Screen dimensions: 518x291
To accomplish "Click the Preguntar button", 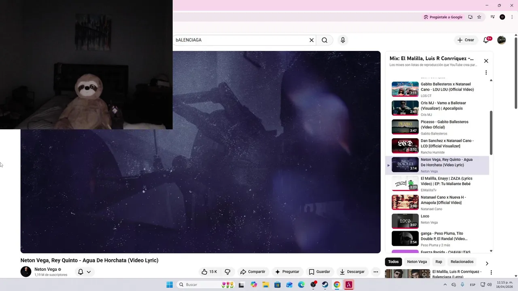I will click(287, 272).
